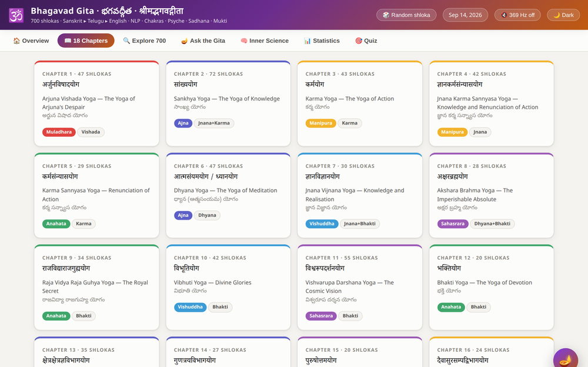This screenshot has width=588, height=367.
Task: Click the Dhyana+Bhakti tag
Action: [492, 224]
